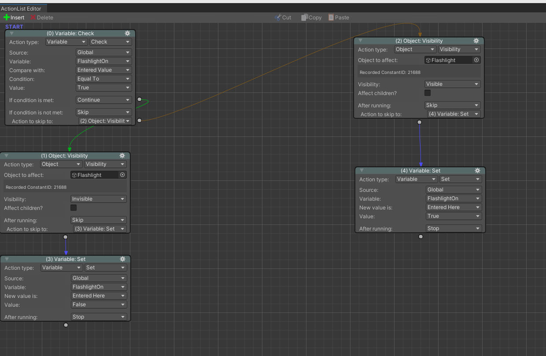The height and width of the screenshot is (356, 546).
Task: Click the '(0) Variable: Check' node title
Action: [70, 33]
